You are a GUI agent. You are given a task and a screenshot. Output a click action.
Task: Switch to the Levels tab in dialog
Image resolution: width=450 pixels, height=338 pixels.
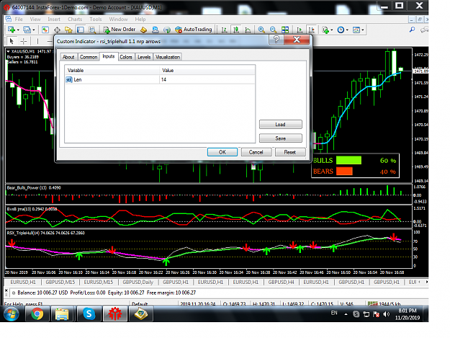point(144,57)
